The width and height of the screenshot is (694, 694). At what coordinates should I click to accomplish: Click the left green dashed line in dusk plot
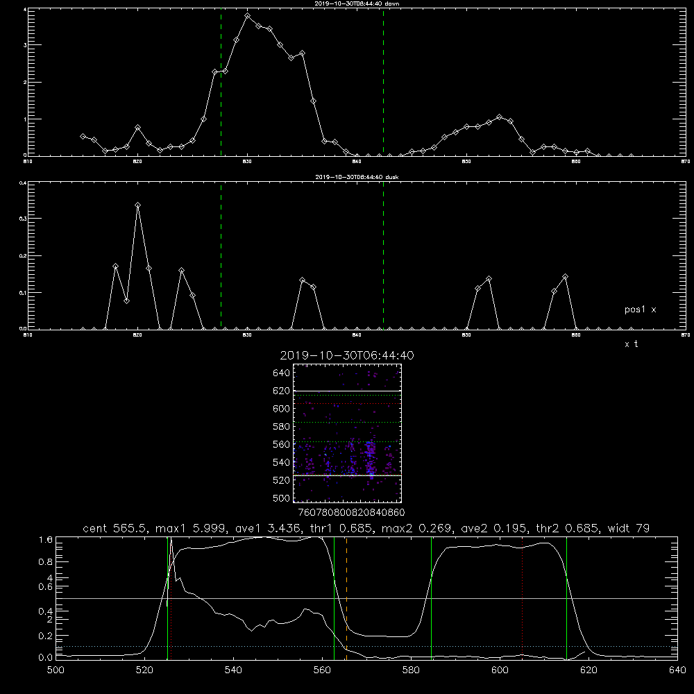221,256
